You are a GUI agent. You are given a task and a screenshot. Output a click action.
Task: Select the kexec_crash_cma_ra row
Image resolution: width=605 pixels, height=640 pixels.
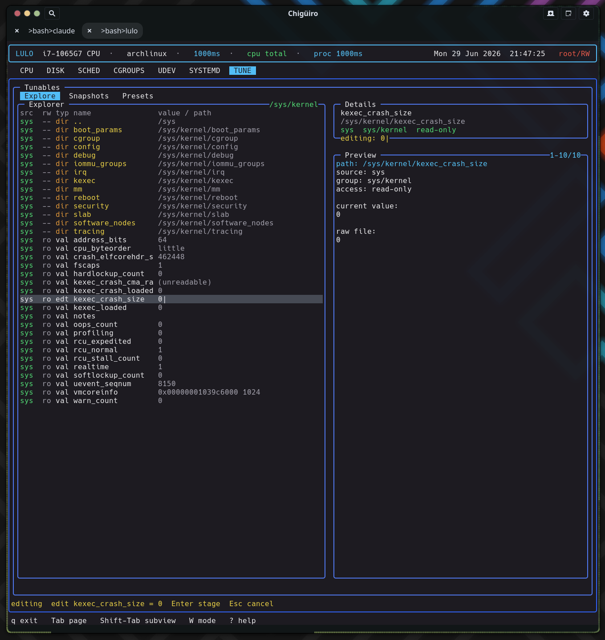pyautogui.click(x=171, y=282)
